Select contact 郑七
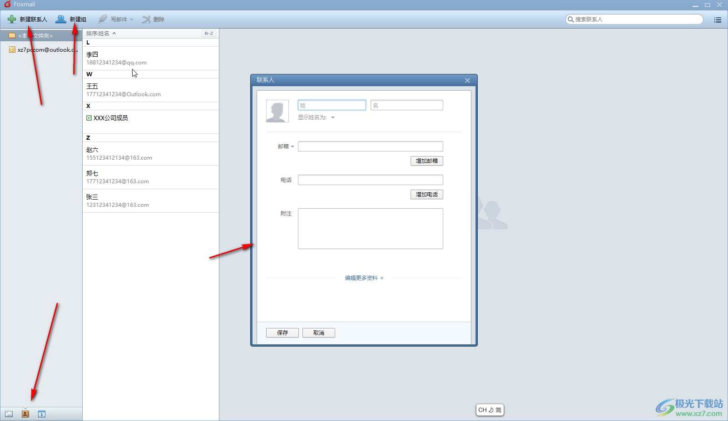This screenshot has width=728, height=421. click(x=151, y=177)
